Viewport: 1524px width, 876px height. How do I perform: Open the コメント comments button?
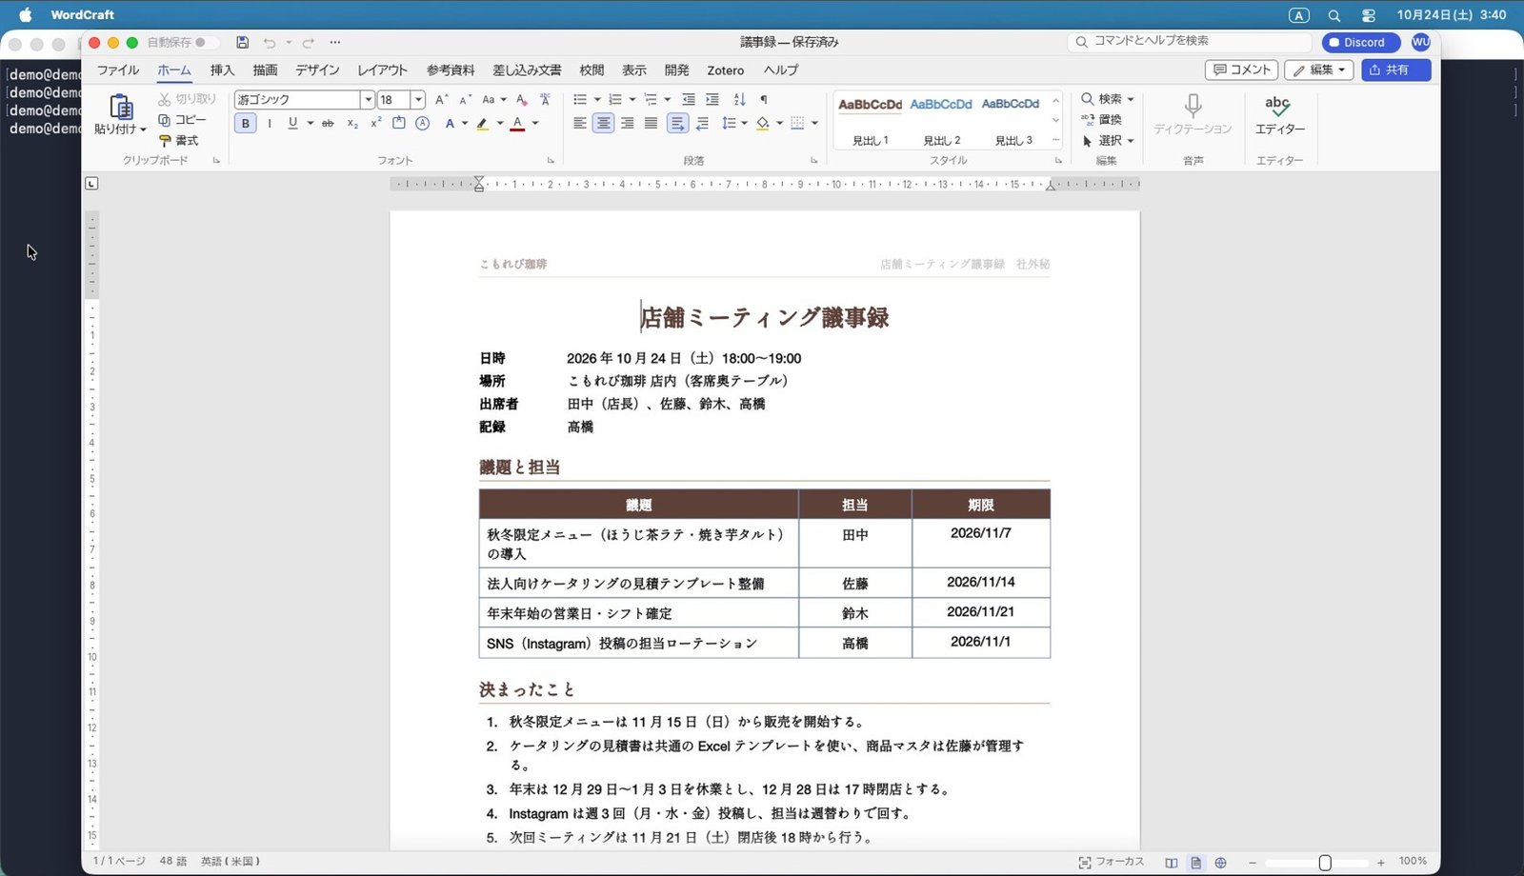tap(1241, 70)
